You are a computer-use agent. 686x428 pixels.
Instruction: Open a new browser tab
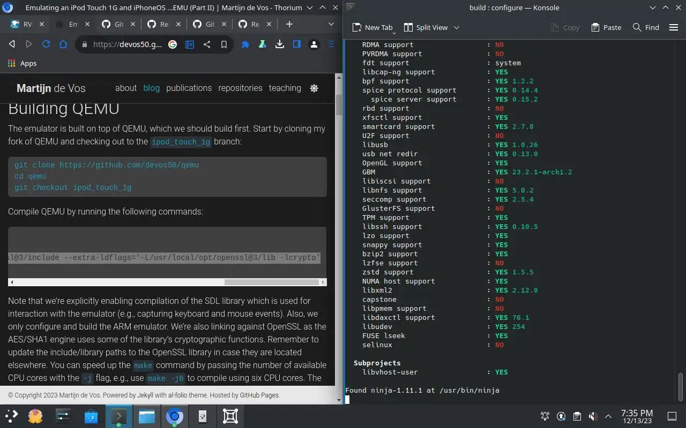click(x=289, y=24)
